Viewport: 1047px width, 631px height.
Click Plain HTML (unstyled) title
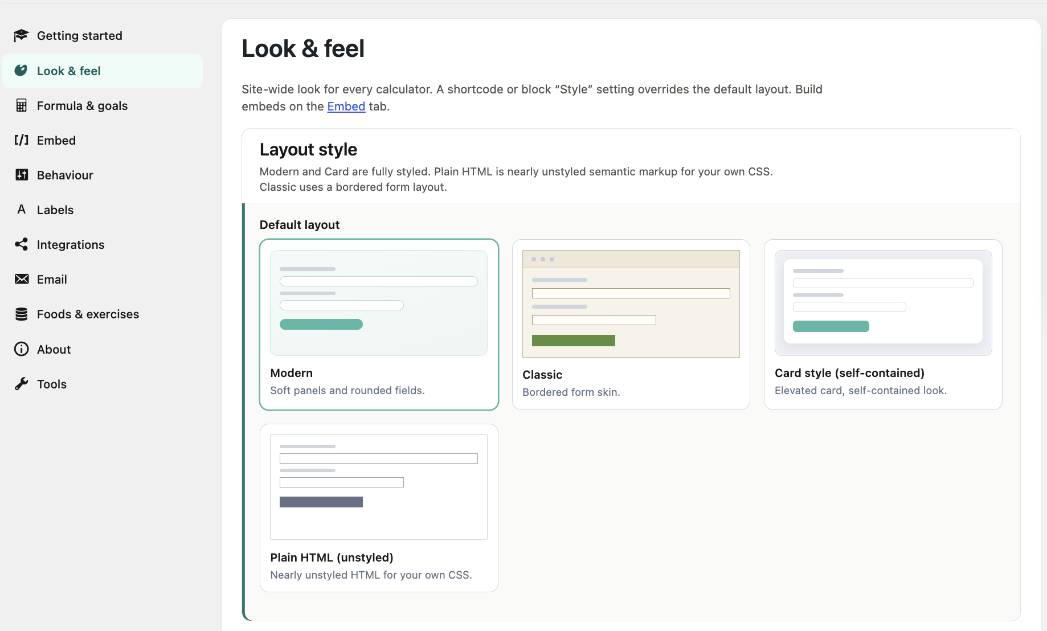(x=332, y=558)
